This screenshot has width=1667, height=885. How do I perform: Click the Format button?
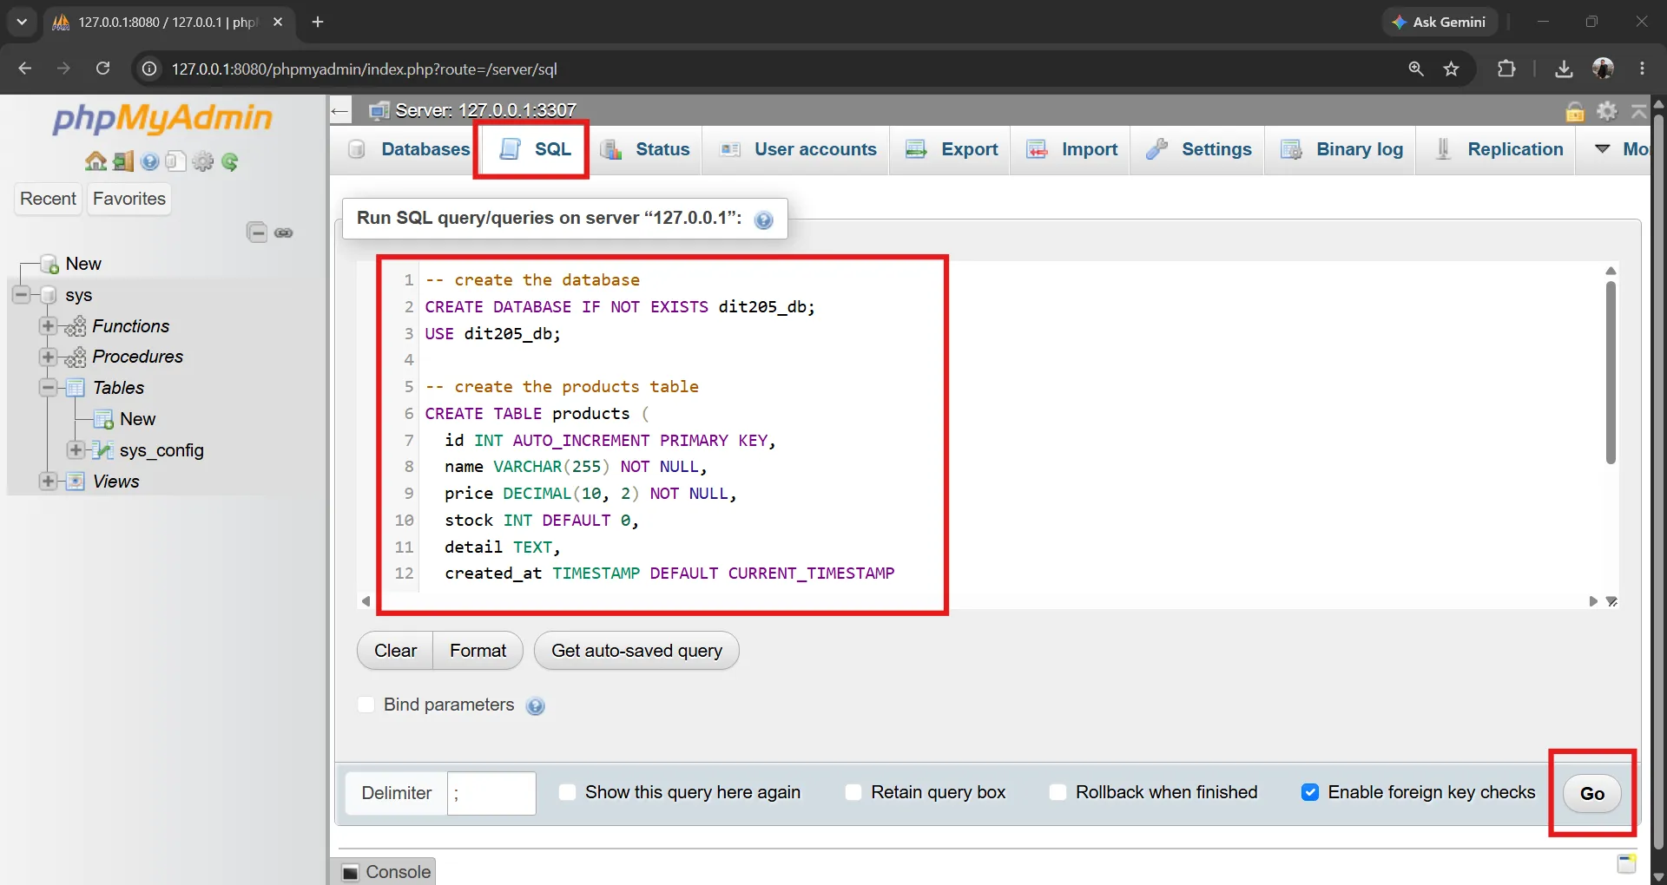pyautogui.click(x=478, y=651)
